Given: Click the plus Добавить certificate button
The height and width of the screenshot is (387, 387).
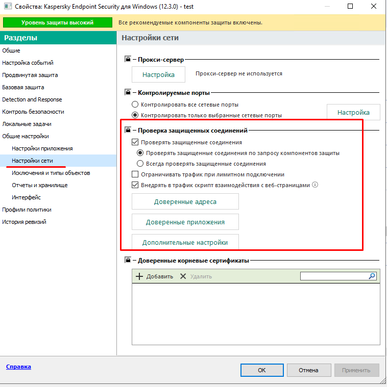Looking at the screenshot, I should pos(155,276).
